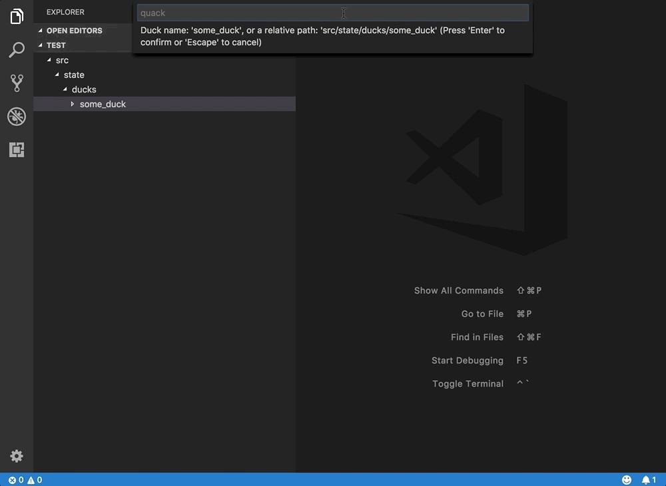Open the Search view in the activity bar

tap(17, 50)
